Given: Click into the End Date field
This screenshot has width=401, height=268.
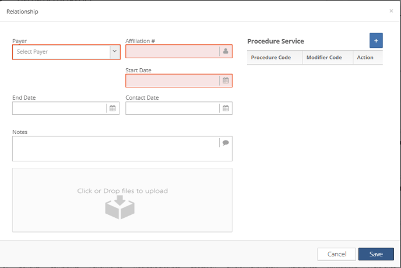Looking at the screenshot, I should [x=59, y=108].
